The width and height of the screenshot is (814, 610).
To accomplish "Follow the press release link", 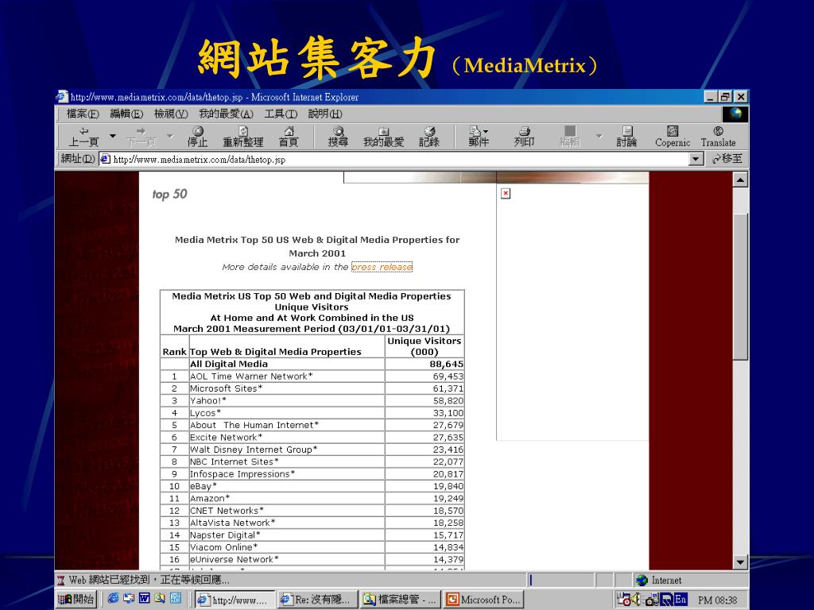I will tap(382, 267).
